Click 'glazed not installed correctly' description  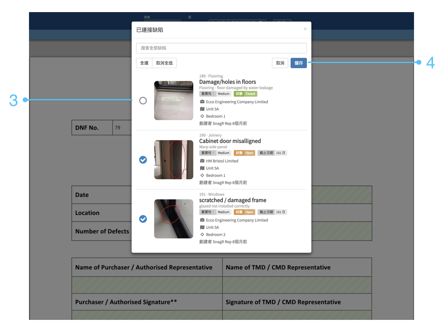[x=225, y=206]
